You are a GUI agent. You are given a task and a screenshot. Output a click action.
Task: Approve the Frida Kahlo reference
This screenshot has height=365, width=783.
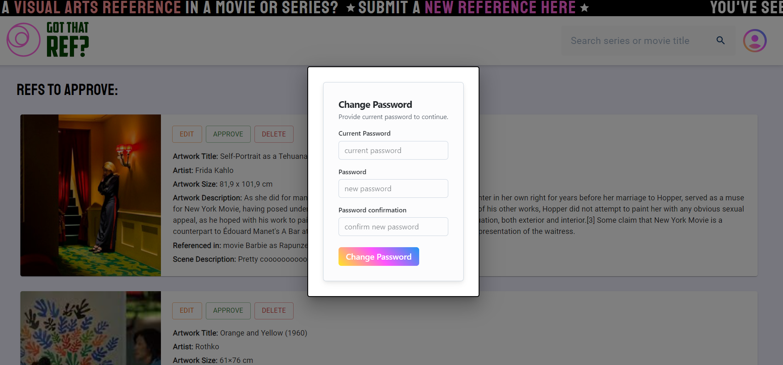pos(228,134)
